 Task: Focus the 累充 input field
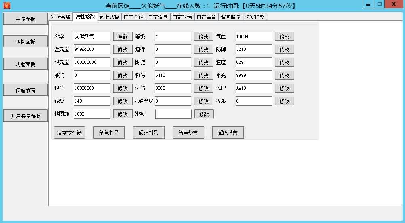[254, 75]
